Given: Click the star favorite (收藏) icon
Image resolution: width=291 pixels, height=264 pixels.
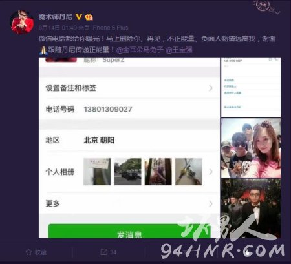Looking at the screenshot, I should [28, 252].
